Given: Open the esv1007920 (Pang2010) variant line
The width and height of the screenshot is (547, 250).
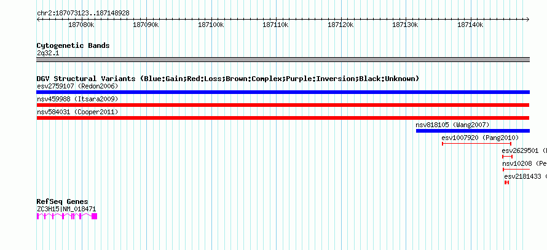Looking at the screenshot, I should (476, 144).
